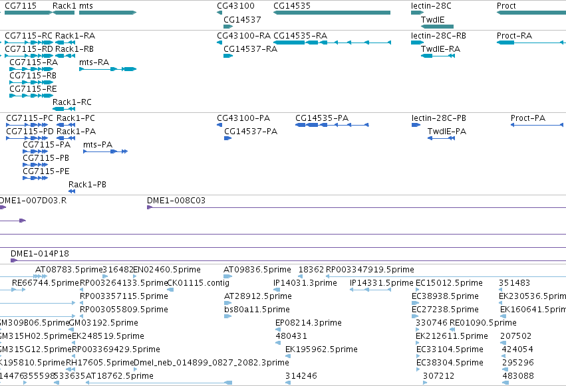
Task: Select transcript CG7115-RA
Action: point(31,69)
